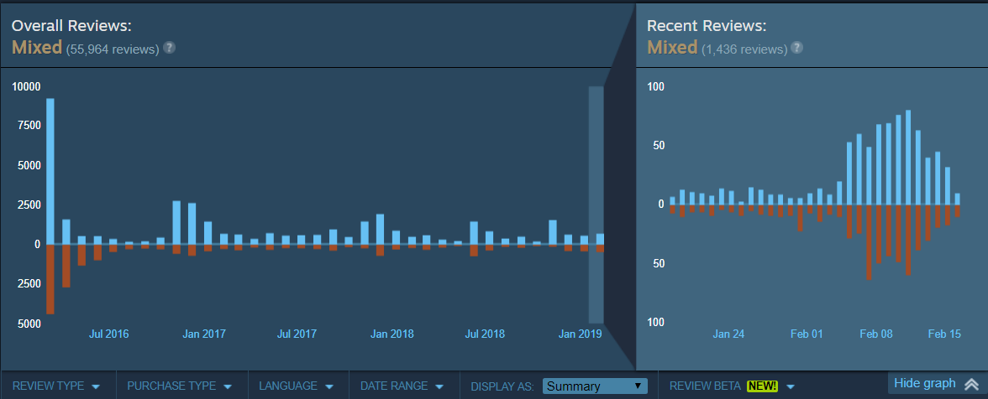Open the Date Range dropdown

402,386
